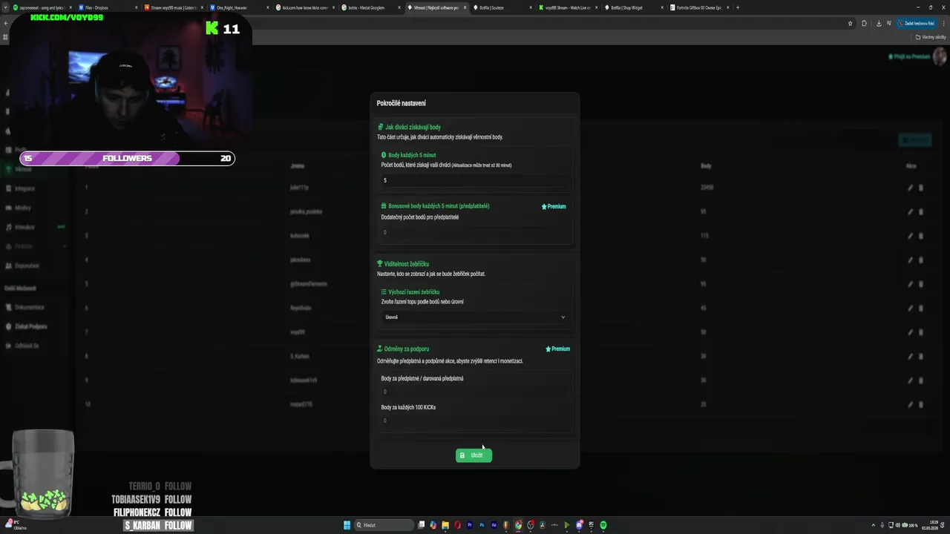Image resolution: width=950 pixels, height=534 pixels.
Task: Click the trash icon in row 3
Action: pos(921,236)
